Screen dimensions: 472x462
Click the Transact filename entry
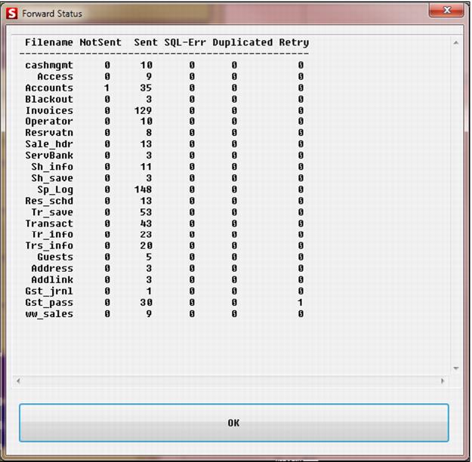pyautogui.click(x=49, y=223)
